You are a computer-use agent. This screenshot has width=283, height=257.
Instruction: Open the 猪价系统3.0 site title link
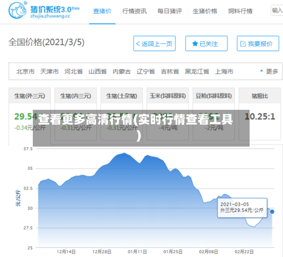[55, 10]
